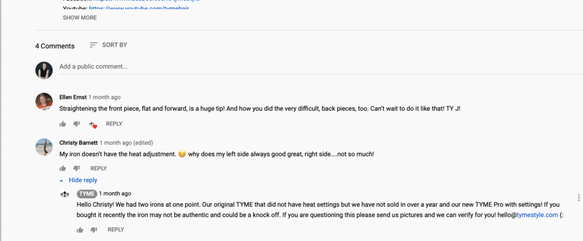This screenshot has height=241, width=583.
Task: Open the three-dot menu on TYME reply
Action: pyautogui.click(x=578, y=198)
